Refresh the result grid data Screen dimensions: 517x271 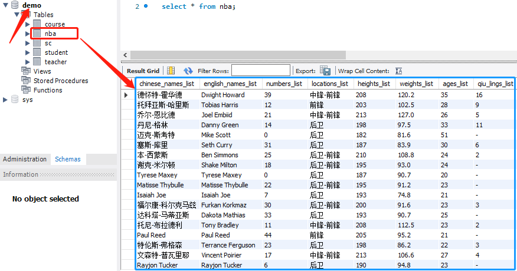tap(188, 71)
